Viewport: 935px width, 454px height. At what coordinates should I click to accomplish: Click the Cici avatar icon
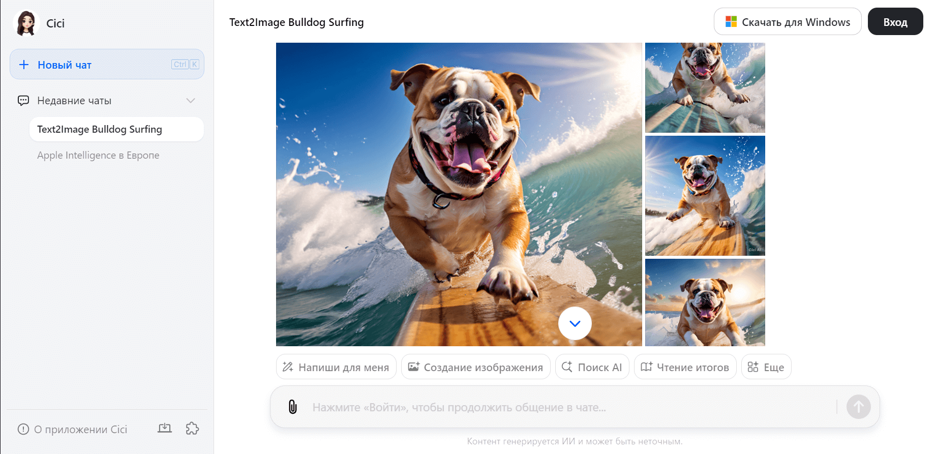pos(26,23)
